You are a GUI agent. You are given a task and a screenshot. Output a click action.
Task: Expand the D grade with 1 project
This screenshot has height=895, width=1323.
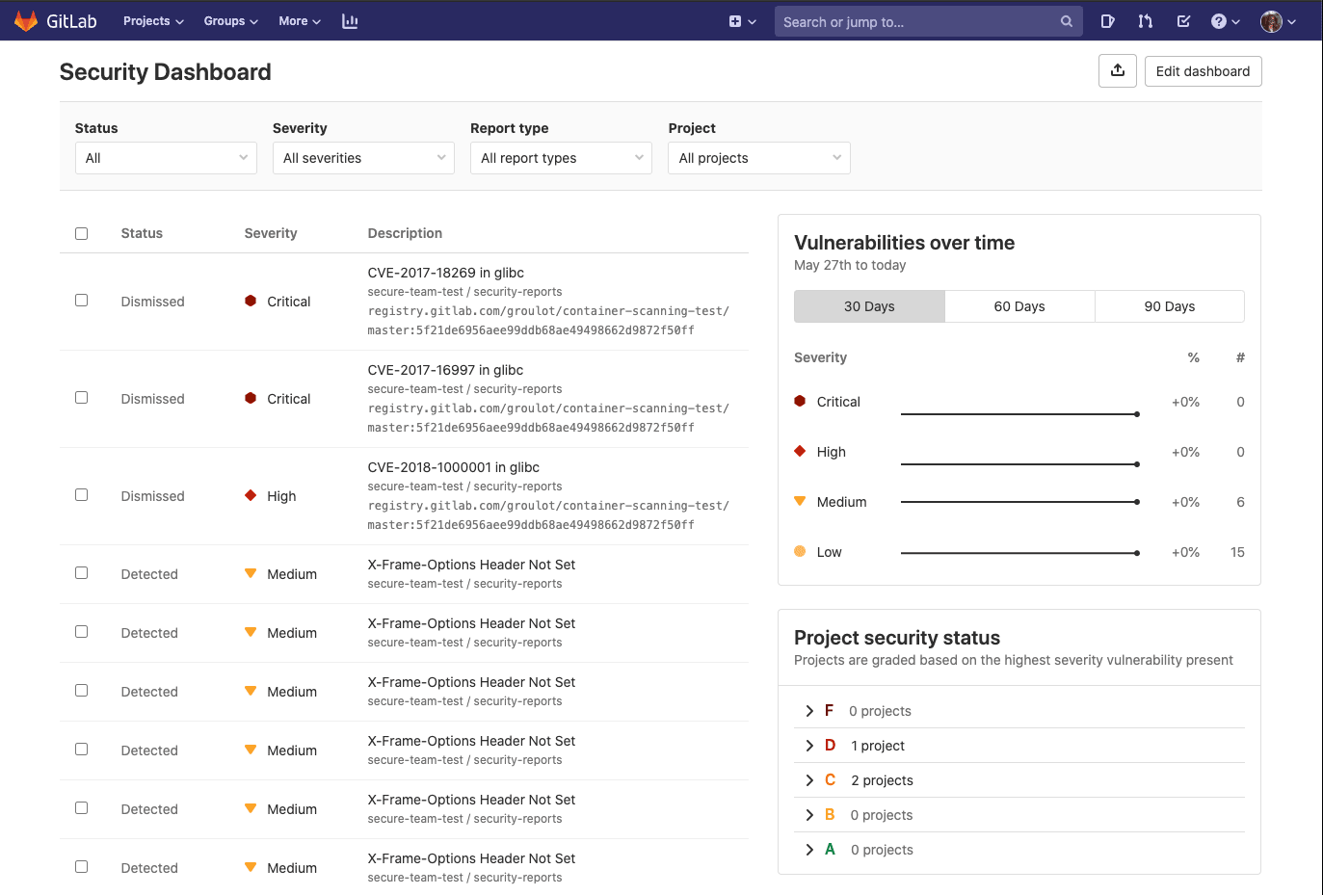[x=809, y=745]
